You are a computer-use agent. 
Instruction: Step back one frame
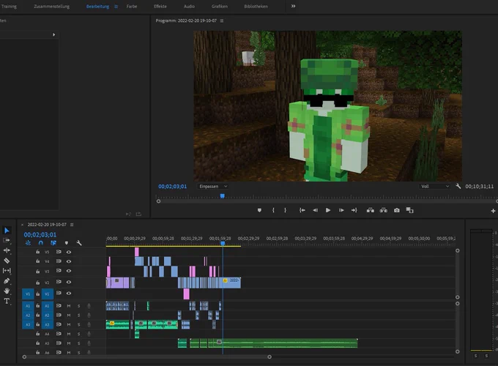pyautogui.click(x=315, y=210)
